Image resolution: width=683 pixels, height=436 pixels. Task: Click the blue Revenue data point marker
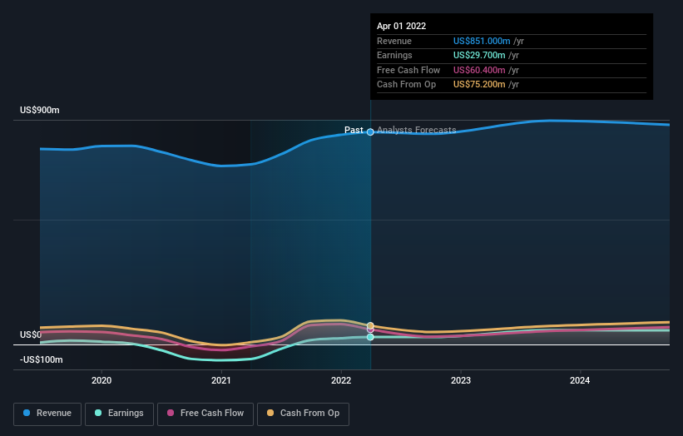[370, 132]
